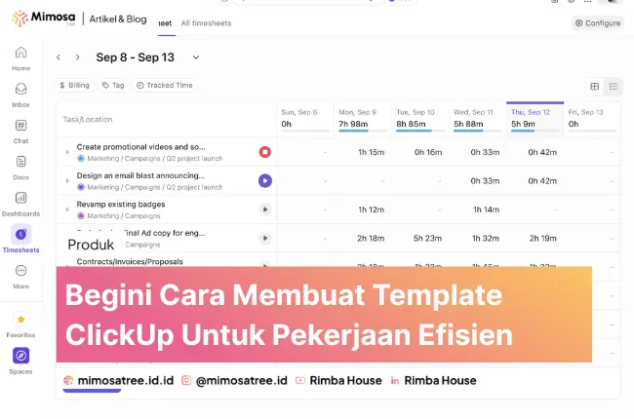This screenshot has height=419, width=634.
Task: Click 1h 14m cell for Revamp badges
Action: 486,209
